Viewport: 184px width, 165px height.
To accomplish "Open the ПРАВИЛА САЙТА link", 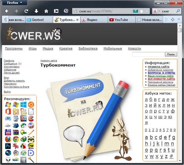I will (159, 67).
